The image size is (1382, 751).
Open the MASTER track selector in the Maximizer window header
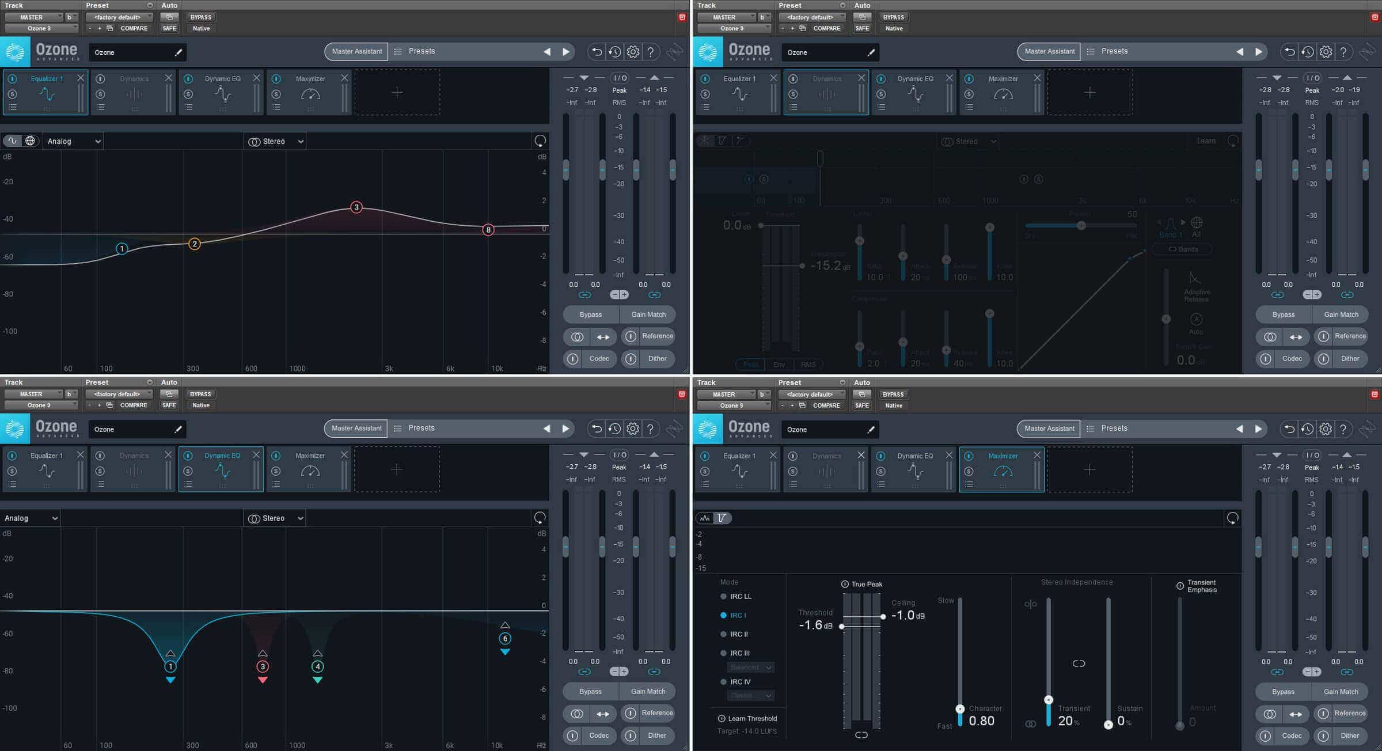(726, 395)
